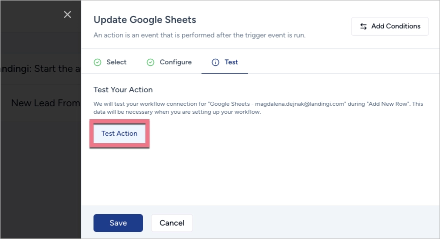Select the dimmed 'New Lead From' trigger item

point(45,103)
